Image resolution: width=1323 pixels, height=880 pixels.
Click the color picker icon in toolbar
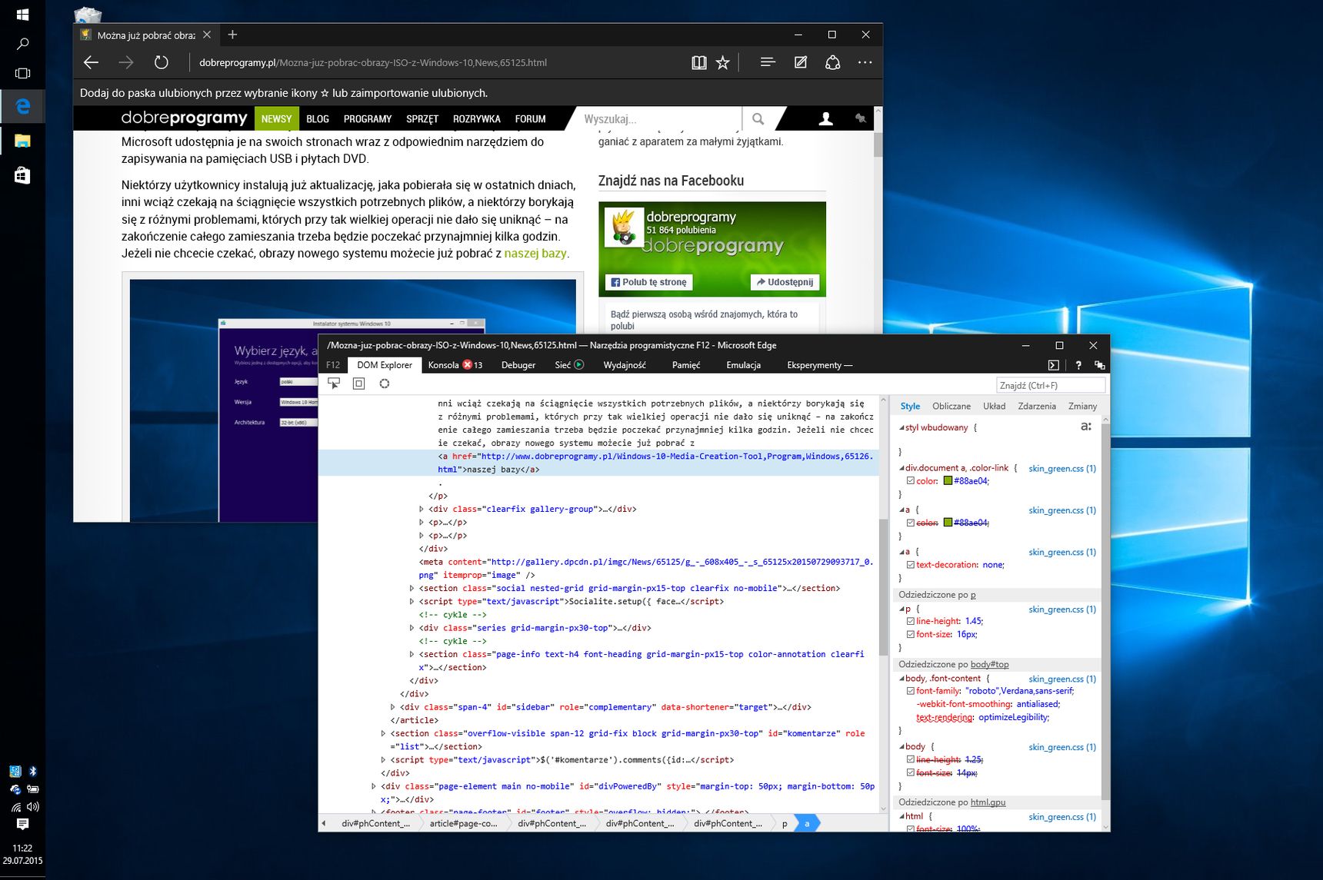pos(385,384)
